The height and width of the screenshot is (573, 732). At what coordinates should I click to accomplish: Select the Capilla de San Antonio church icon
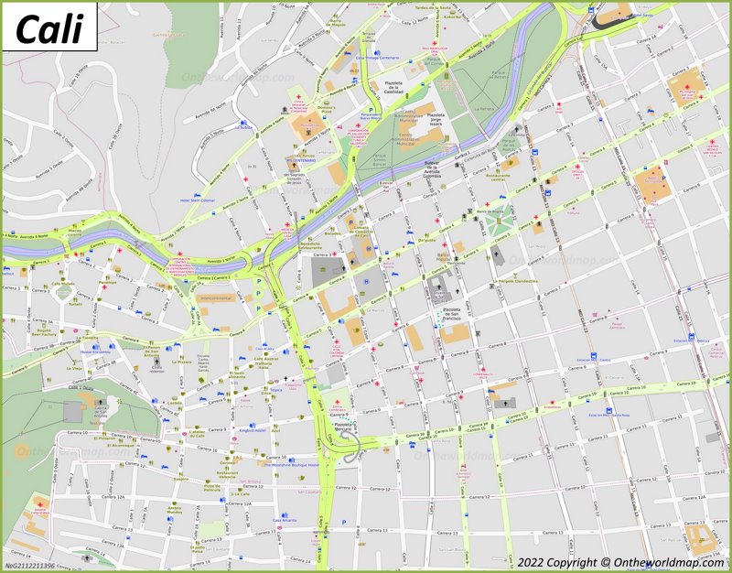point(102,402)
